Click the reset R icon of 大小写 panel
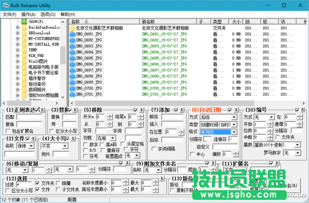The height and width of the screenshot is (203, 309). [x=73, y=139]
